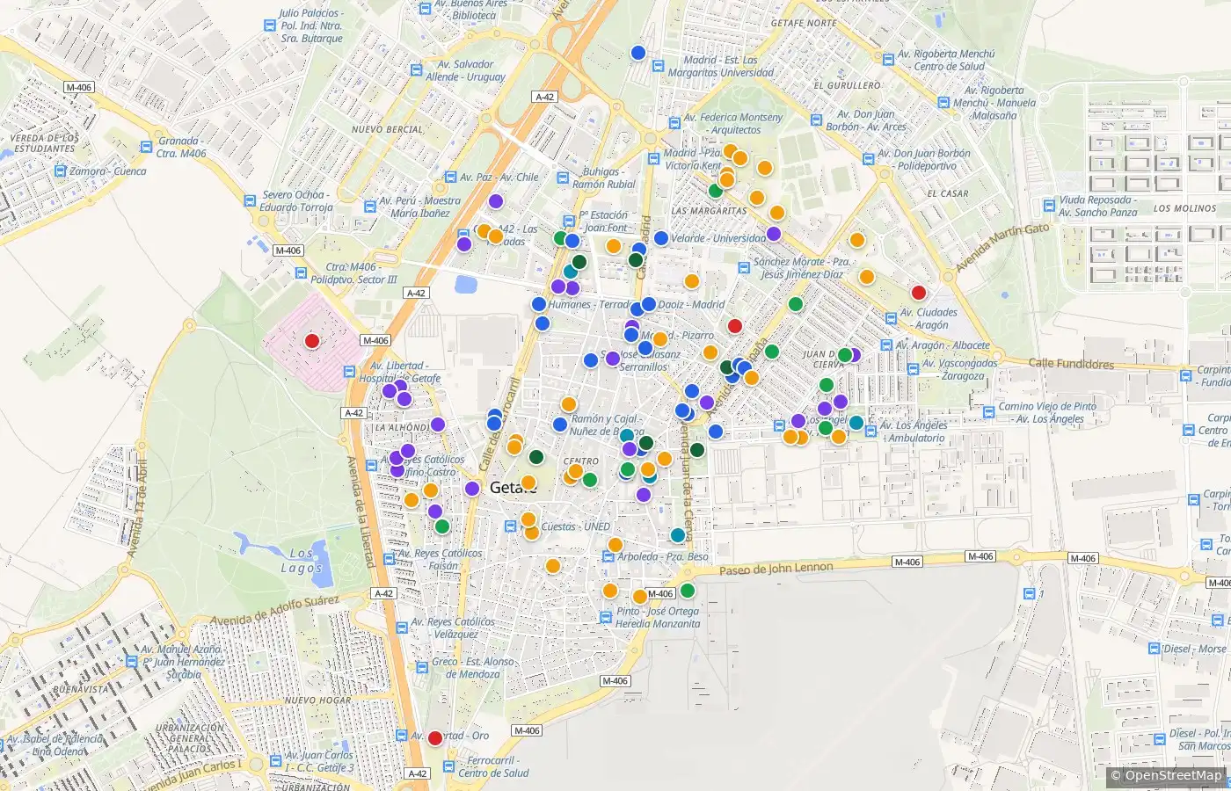The height and width of the screenshot is (791, 1231).
Task: Select the Buhigas - Ramón Rubial bus stop icon
Action: 561,178
